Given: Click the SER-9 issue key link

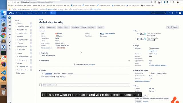Looking at the screenshot, I should coord(41,20).
